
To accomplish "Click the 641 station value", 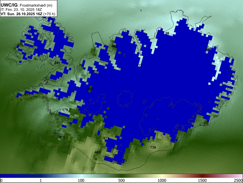I will click(x=57, y=63).
